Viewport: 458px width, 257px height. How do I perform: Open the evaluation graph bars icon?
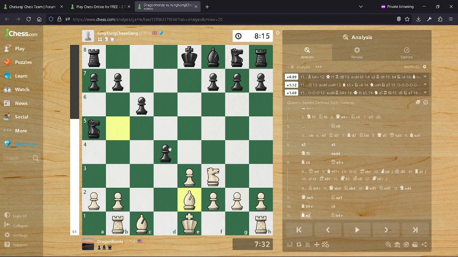(x=290, y=245)
